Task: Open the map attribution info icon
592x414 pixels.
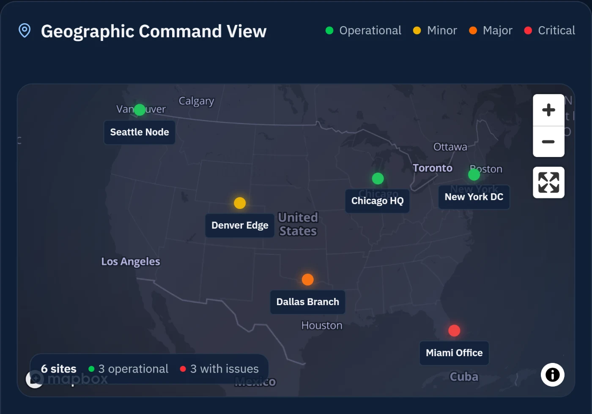Action: [552, 375]
